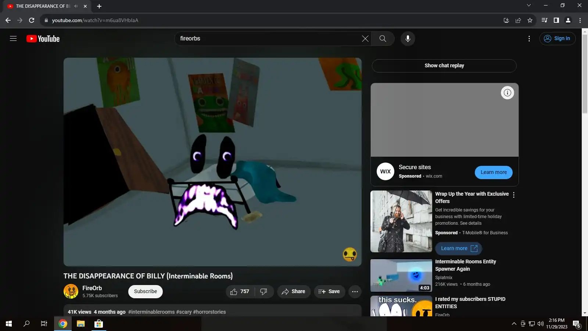The image size is (588, 331).
Task: Go to the YouTube home logo
Action: (x=43, y=39)
